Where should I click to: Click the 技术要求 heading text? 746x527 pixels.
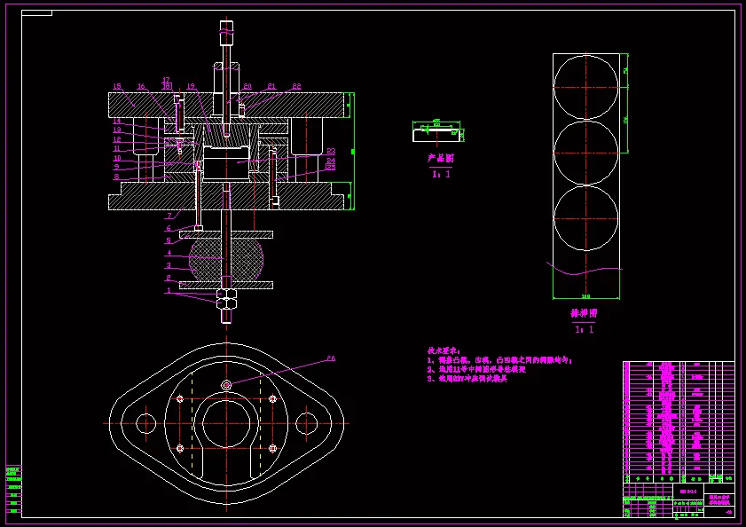click(444, 351)
